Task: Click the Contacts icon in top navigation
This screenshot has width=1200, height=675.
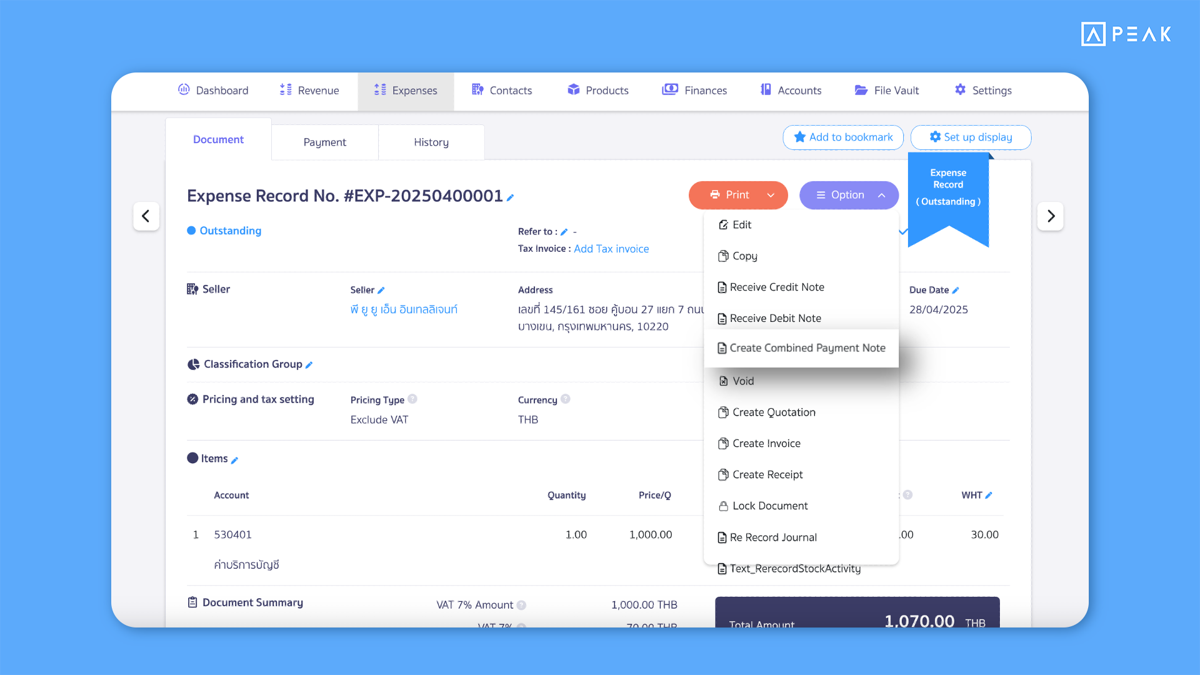Action: (477, 90)
